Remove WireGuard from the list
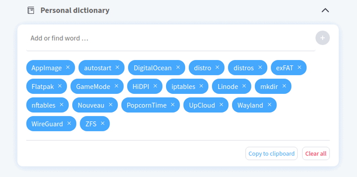357x177 pixels. (69, 124)
